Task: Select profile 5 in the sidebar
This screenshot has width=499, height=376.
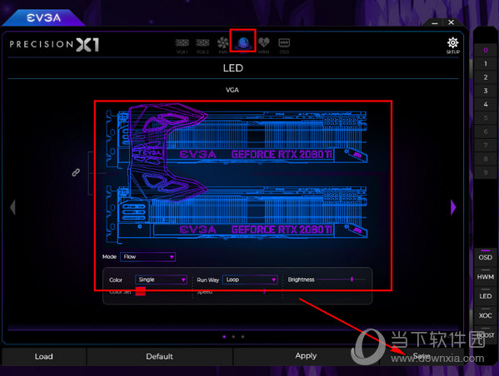Action: point(486,118)
